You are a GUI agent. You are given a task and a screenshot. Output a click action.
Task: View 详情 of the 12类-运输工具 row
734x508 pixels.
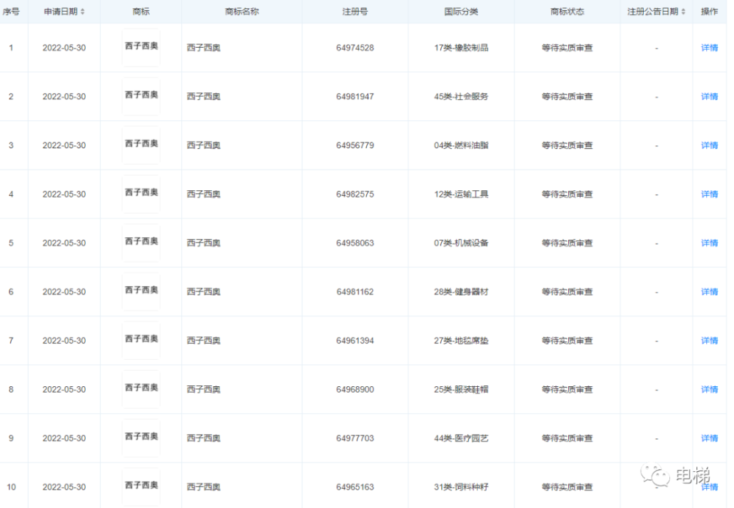(709, 195)
